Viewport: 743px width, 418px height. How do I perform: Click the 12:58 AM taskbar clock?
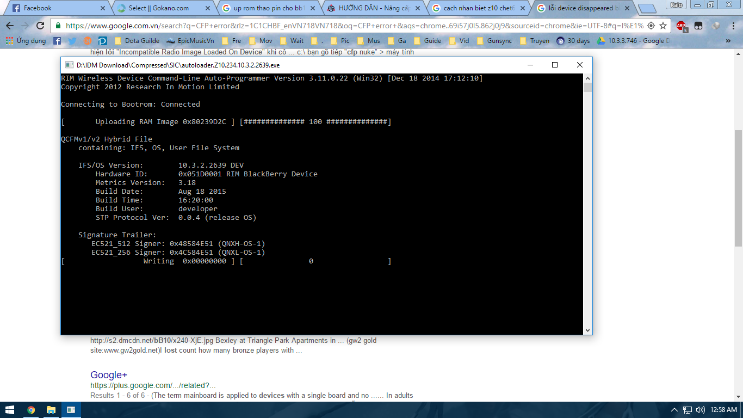coord(723,410)
